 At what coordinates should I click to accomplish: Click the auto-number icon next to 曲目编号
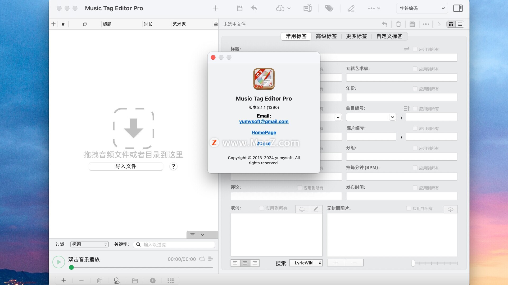pyautogui.click(x=407, y=108)
